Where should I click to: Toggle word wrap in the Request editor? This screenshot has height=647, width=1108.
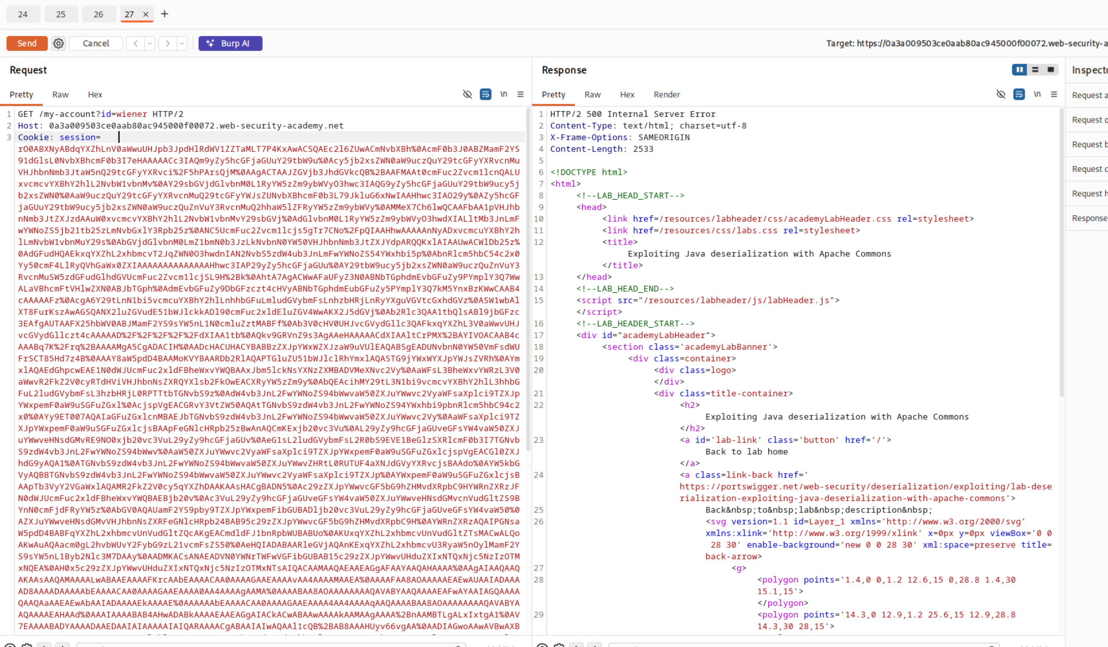(486, 94)
